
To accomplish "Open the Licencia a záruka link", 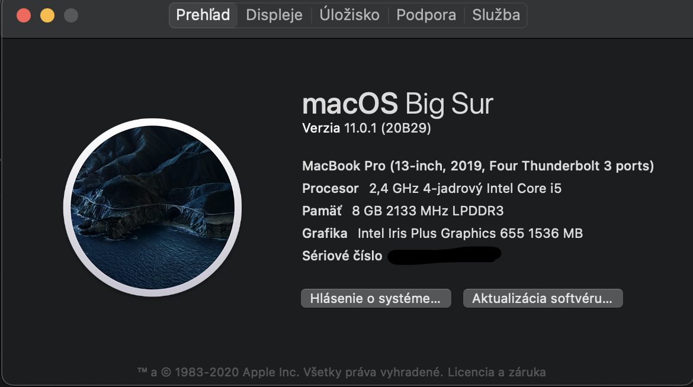I will (x=496, y=372).
